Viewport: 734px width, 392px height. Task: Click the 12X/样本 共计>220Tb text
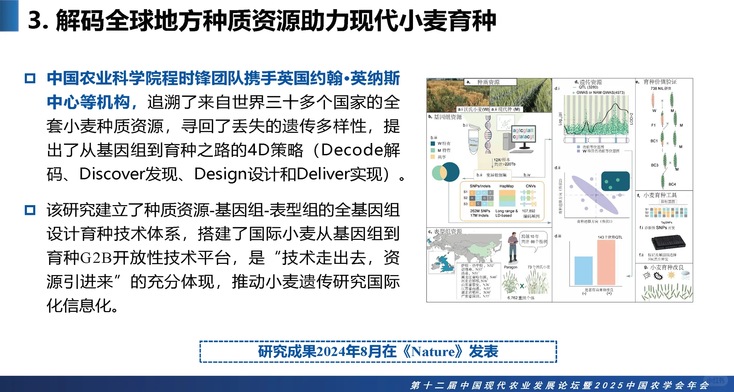pyautogui.click(x=504, y=162)
